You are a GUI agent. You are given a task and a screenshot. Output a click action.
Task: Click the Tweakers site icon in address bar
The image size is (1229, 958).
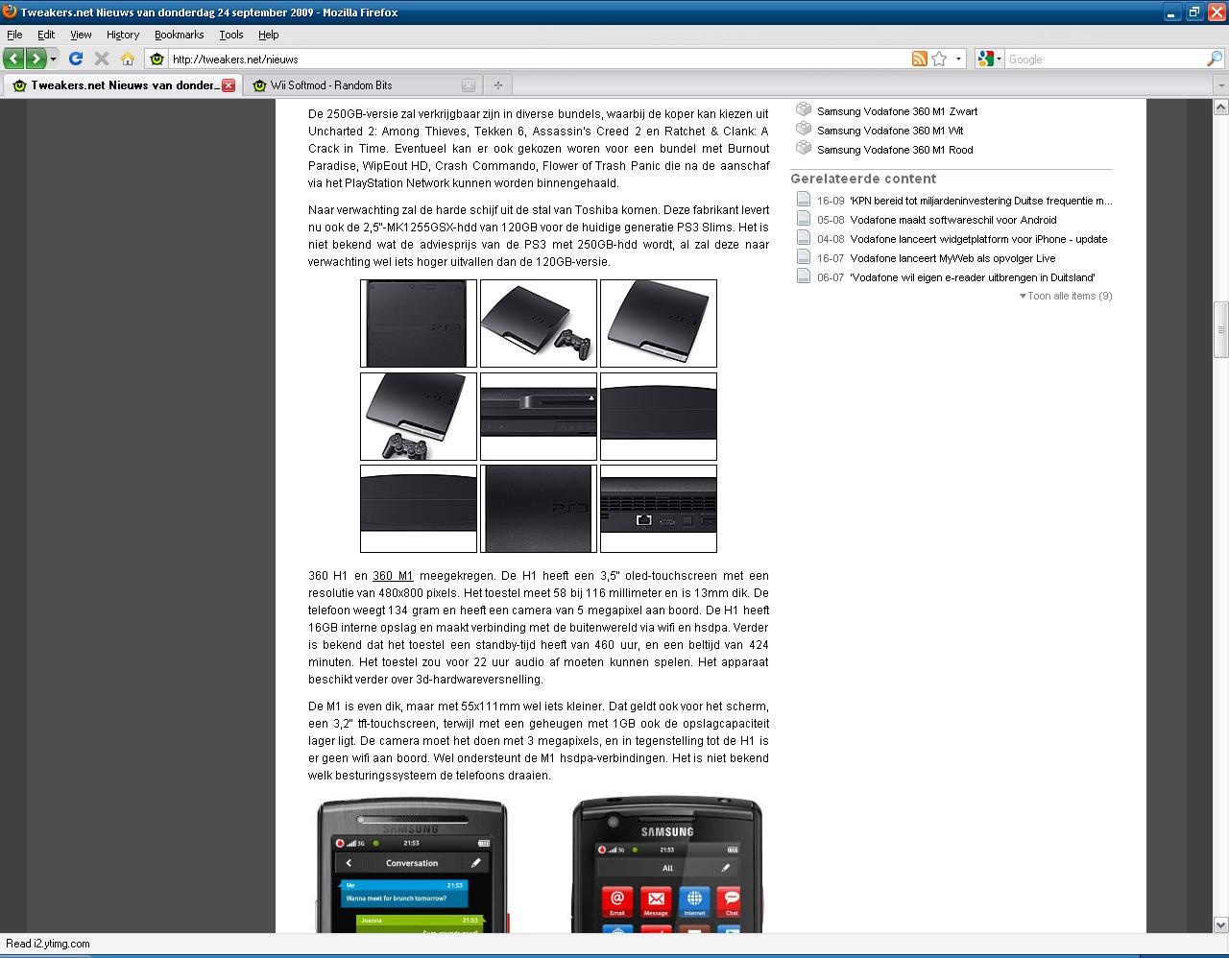[x=157, y=59]
